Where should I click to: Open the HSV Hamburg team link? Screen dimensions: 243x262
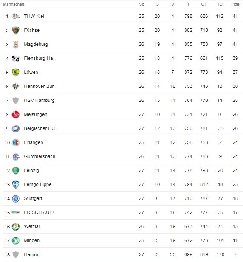(x=39, y=100)
